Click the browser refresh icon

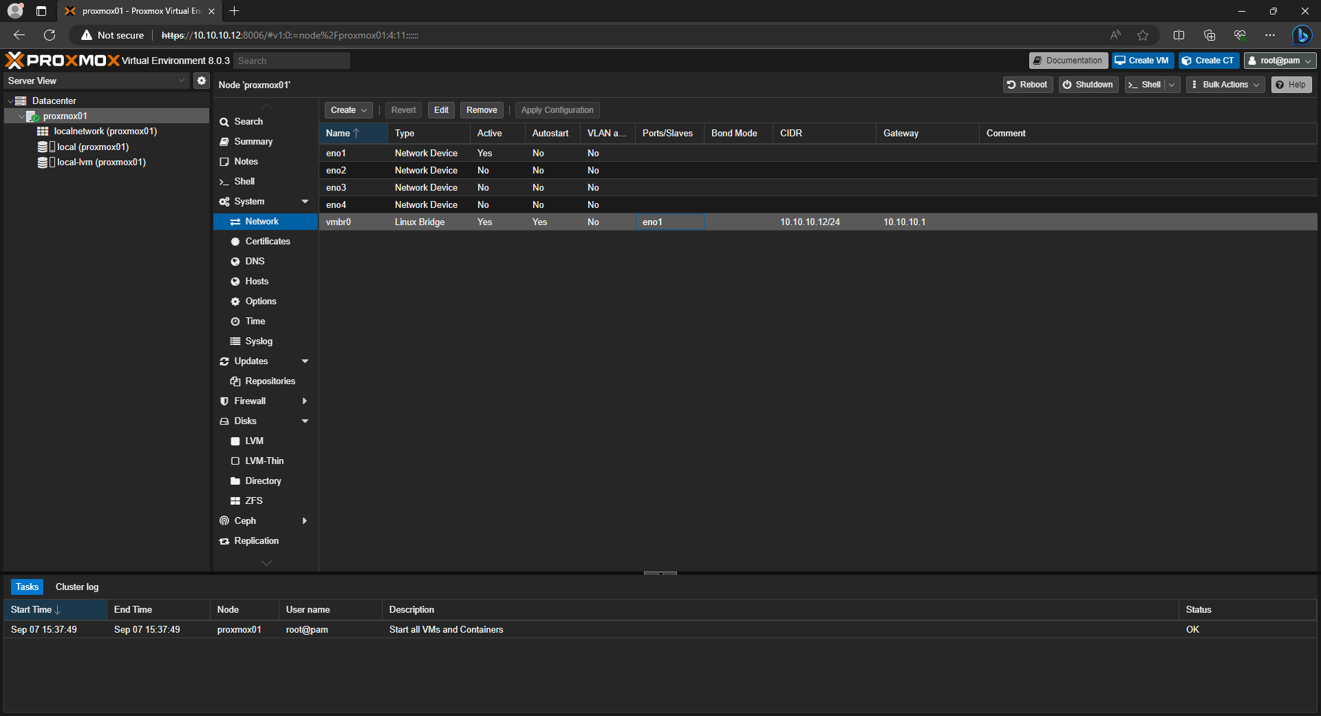point(50,35)
